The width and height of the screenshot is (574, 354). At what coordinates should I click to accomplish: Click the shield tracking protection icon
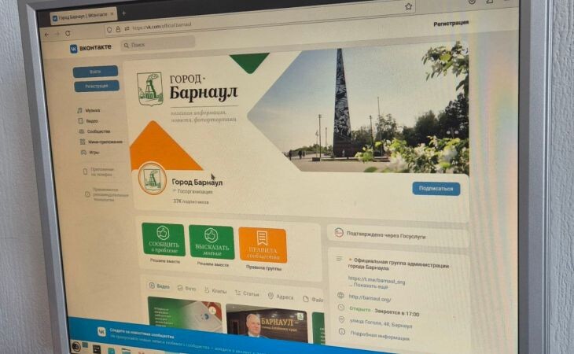pos(109,29)
